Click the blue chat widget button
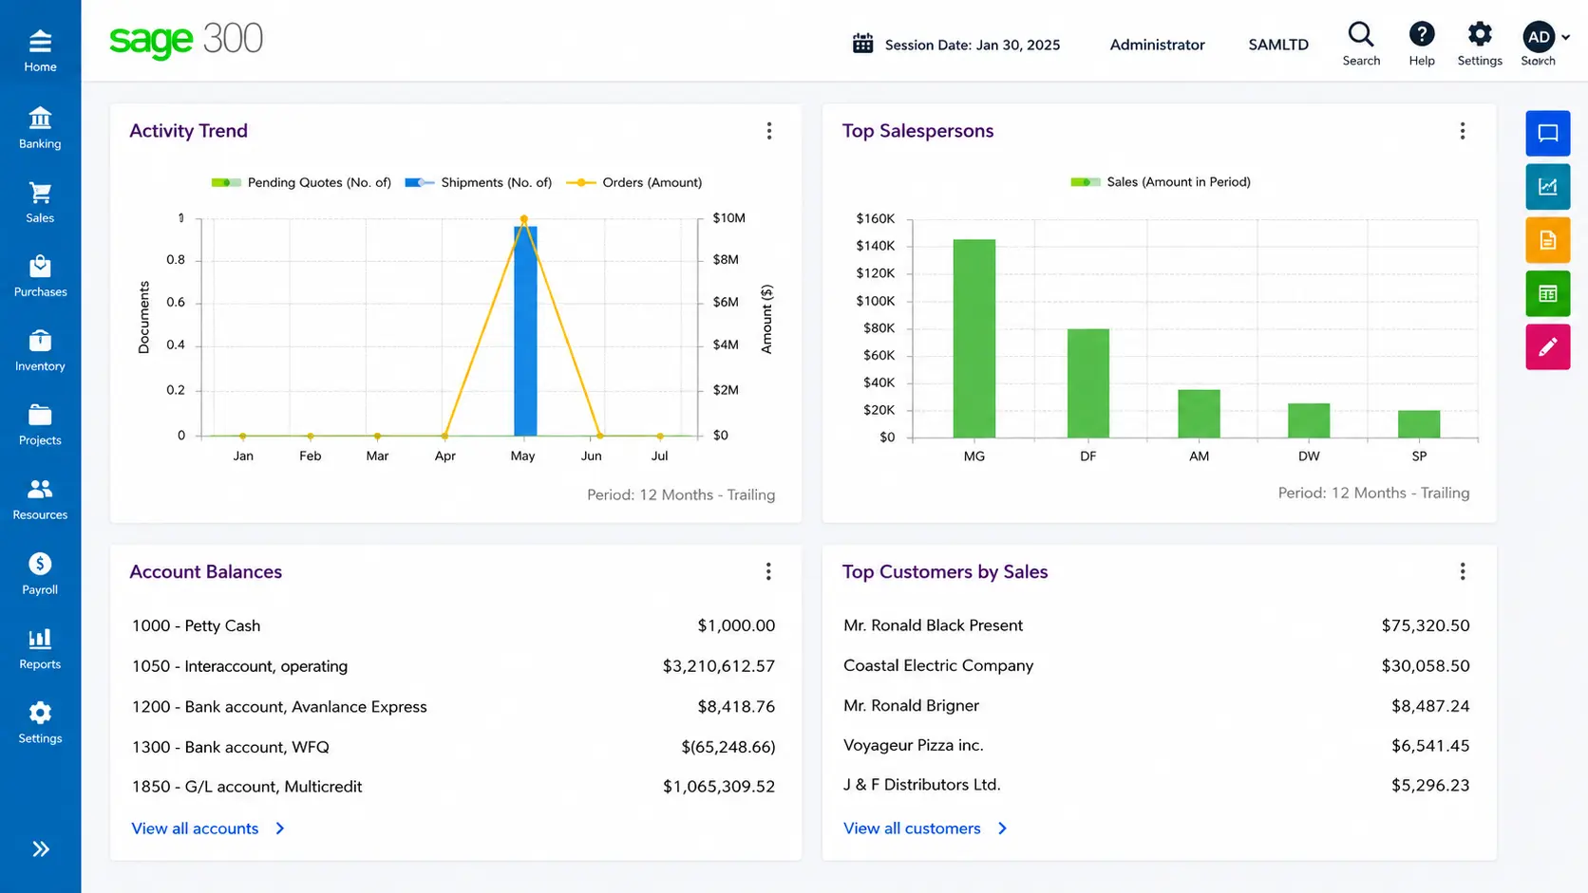The width and height of the screenshot is (1588, 893). coord(1548,133)
